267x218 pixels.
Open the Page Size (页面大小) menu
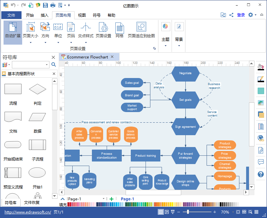(31, 32)
